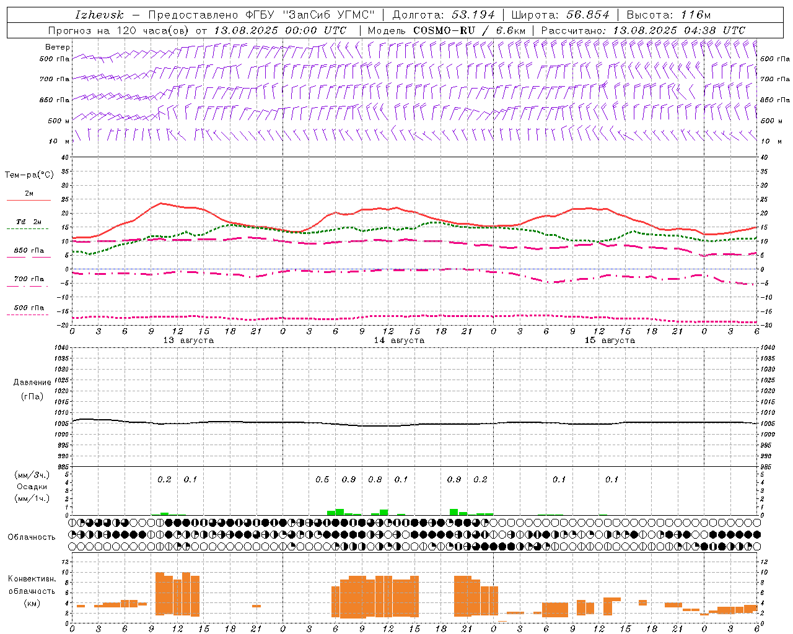Click the (мм/3ч.) precipitation unit label
793x634 pixels.
[32, 475]
